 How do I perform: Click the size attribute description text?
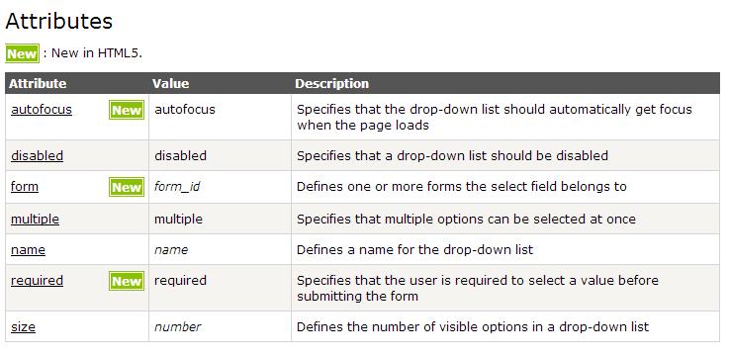(473, 327)
